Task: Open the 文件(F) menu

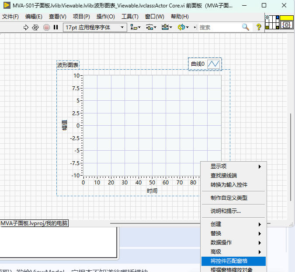Action: click(x=10, y=17)
